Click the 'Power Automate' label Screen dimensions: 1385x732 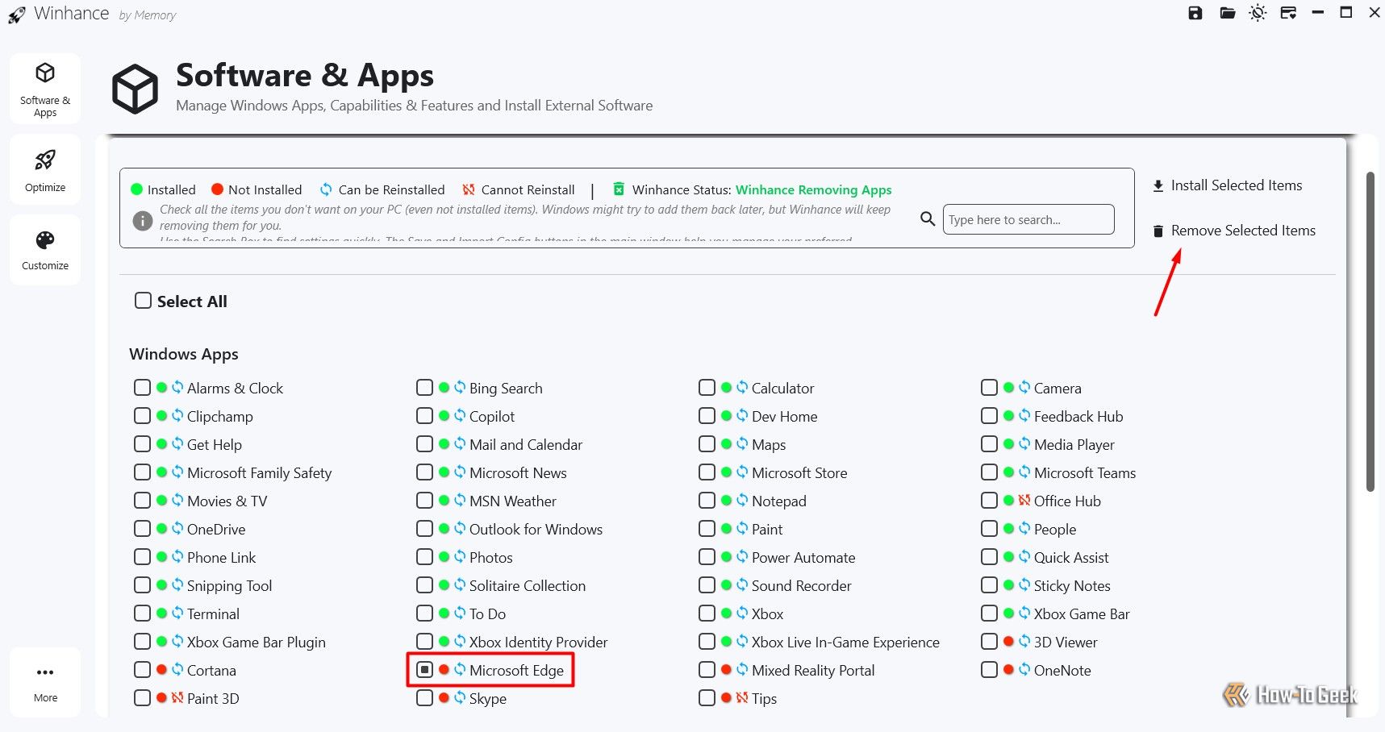(x=803, y=557)
